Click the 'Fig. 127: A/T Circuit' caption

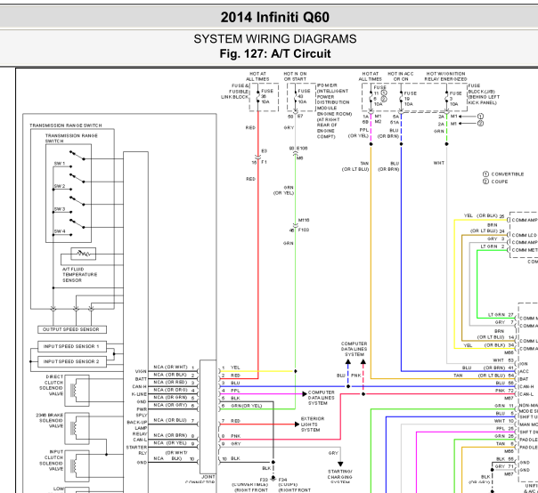275,53
